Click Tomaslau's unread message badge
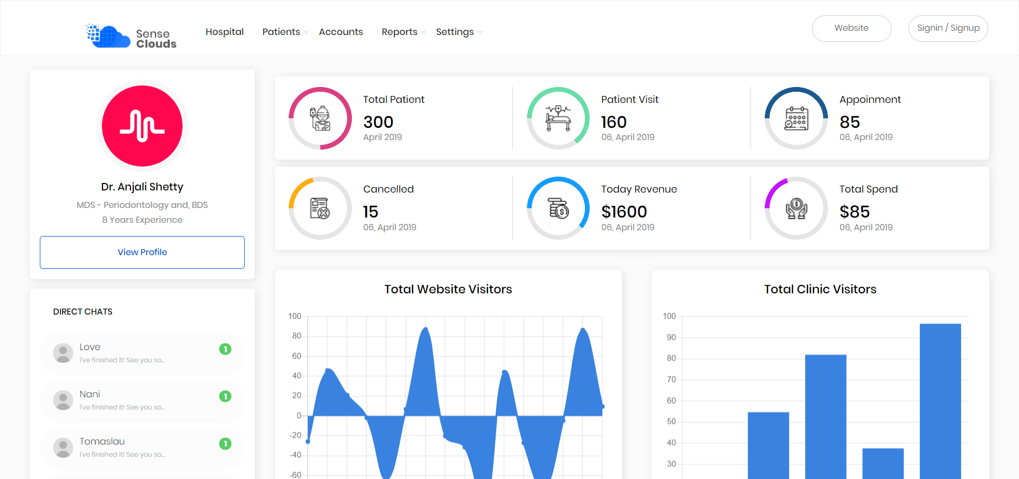The image size is (1019, 479). [226, 443]
